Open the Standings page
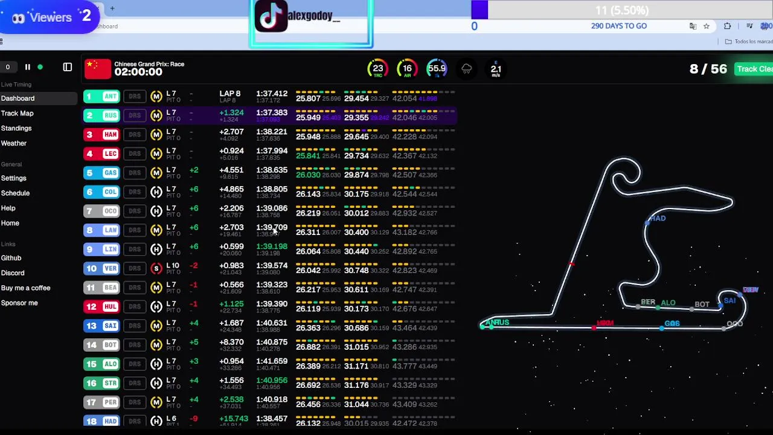 pos(16,128)
